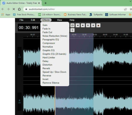Click the 00:30:991 time display
This screenshot has width=132, height=115.
[x=28, y=27]
